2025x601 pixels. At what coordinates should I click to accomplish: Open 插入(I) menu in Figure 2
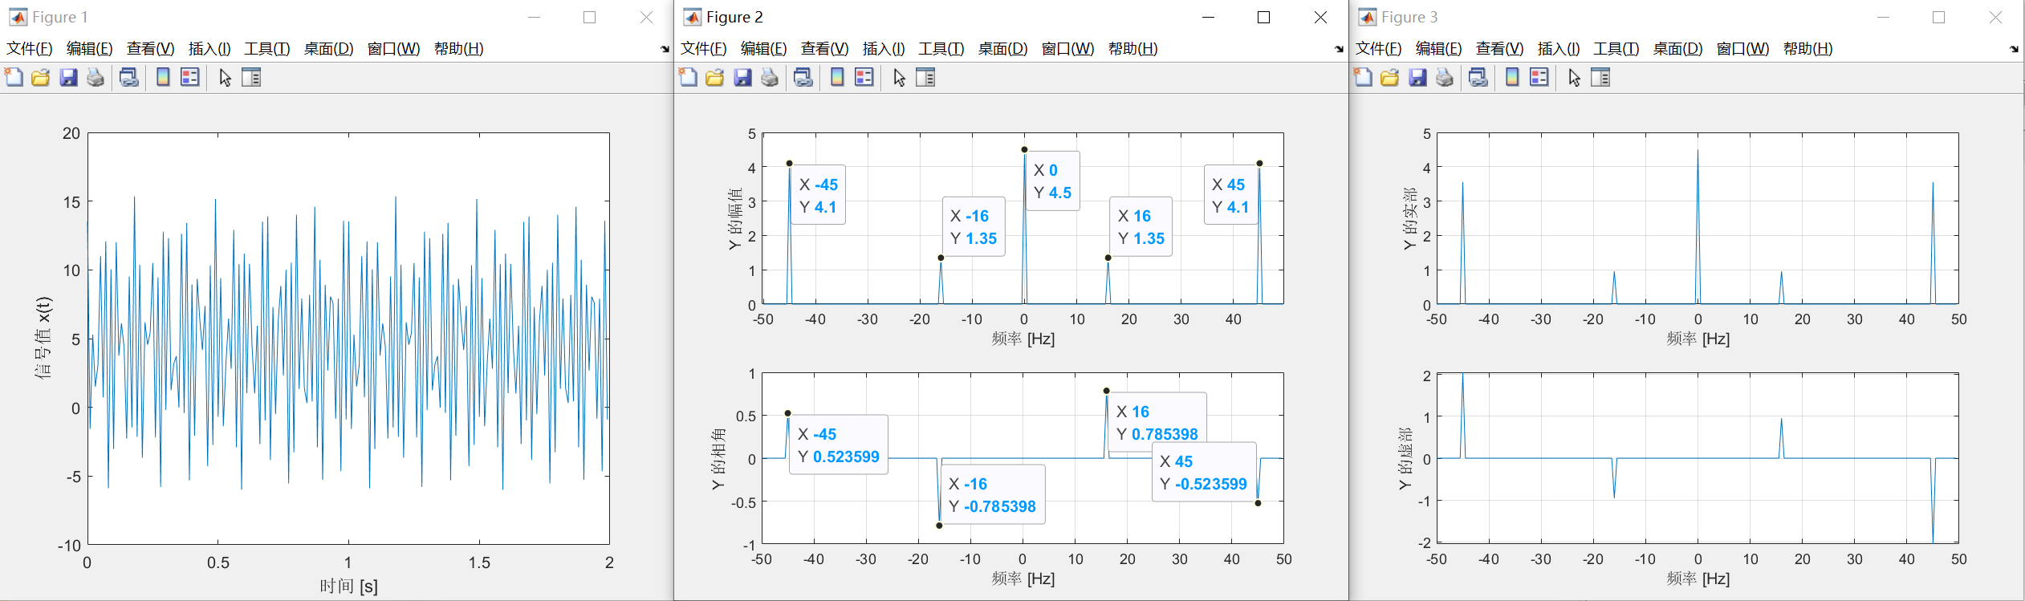coord(884,48)
